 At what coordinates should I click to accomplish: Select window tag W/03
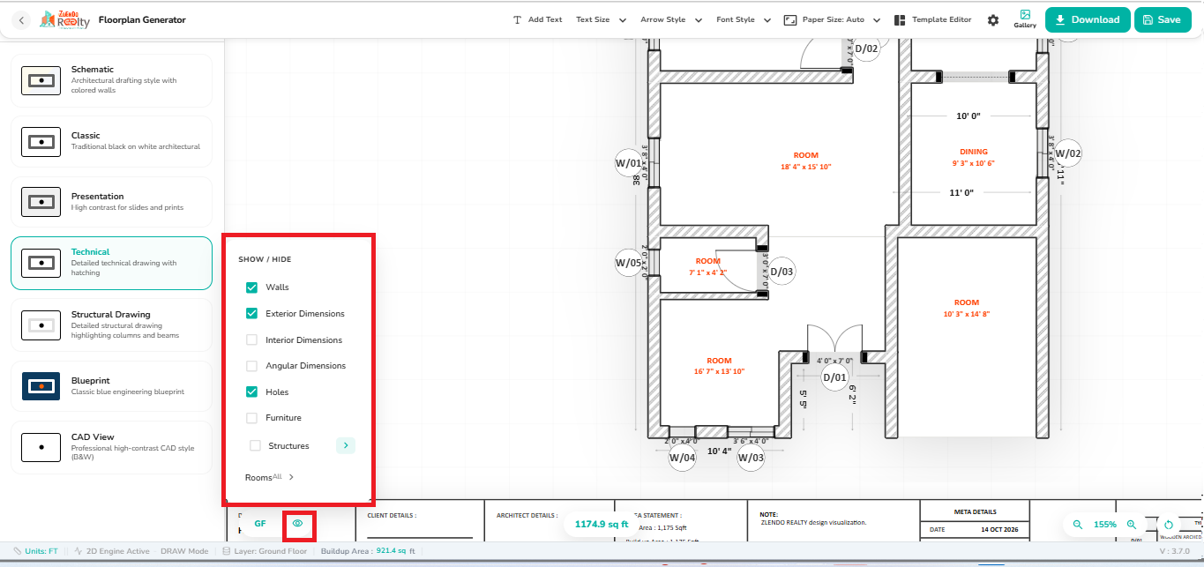[751, 457]
